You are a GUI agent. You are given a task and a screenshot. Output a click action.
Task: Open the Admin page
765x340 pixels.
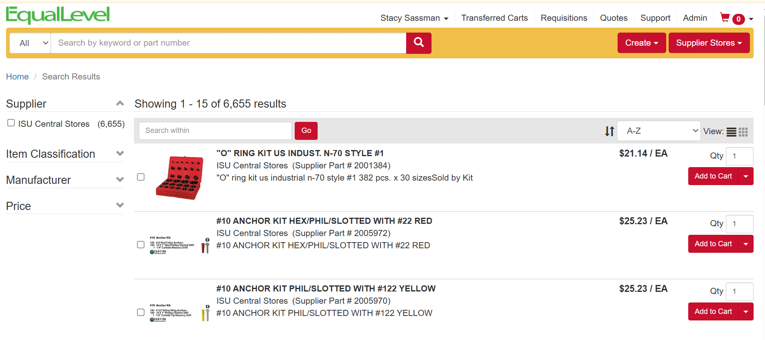click(695, 18)
